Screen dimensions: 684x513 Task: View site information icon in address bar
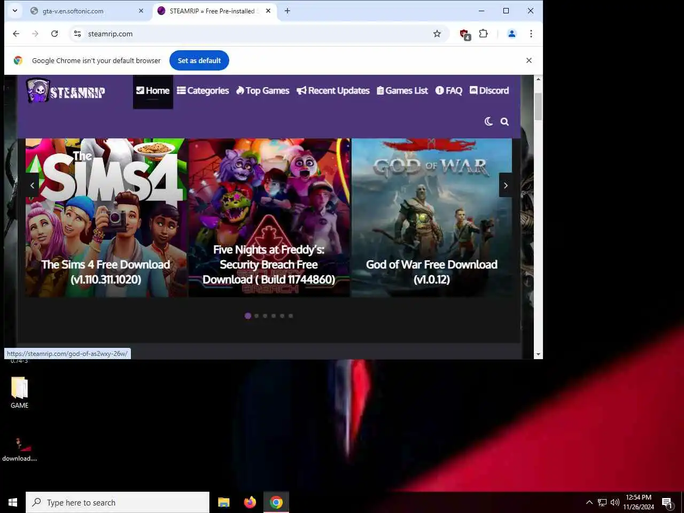pos(77,34)
